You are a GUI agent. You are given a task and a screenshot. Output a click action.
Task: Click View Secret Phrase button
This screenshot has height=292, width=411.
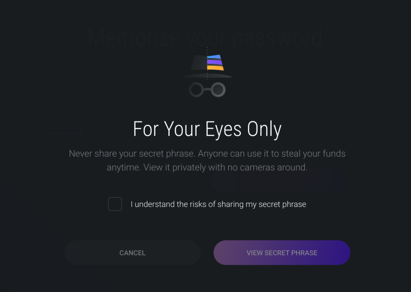(282, 253)
